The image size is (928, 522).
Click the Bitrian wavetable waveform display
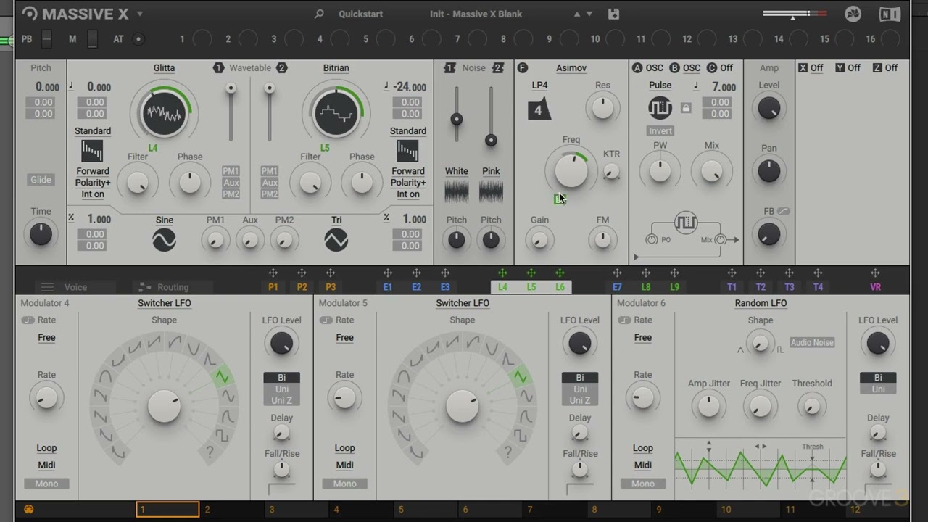(336, 113)
